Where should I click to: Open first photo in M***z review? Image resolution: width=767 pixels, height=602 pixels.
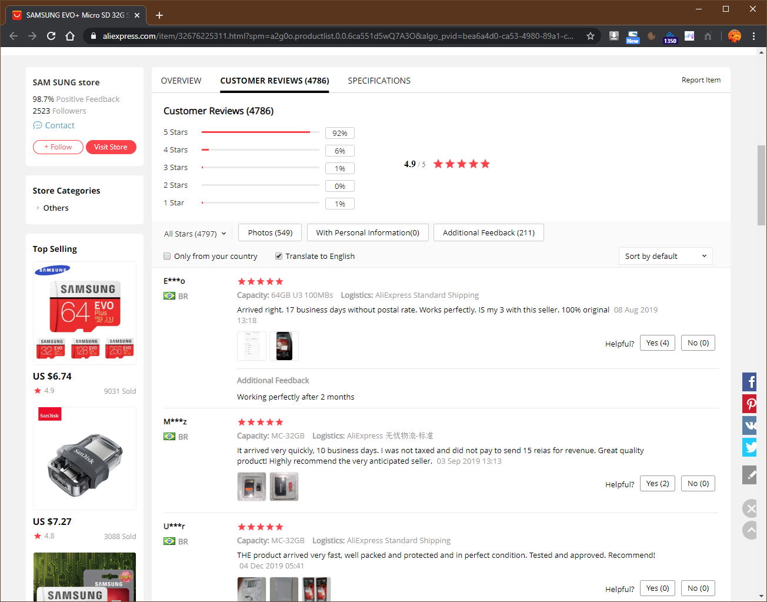coord(252,487)
